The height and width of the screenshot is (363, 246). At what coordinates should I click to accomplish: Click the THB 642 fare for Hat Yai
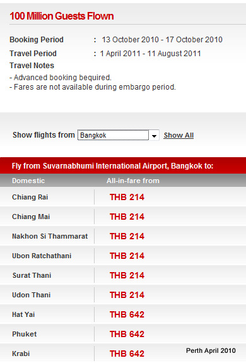(x=127, y=314)
